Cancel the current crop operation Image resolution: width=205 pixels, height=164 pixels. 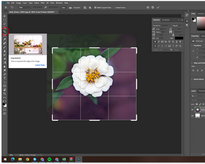pos(153,8)
